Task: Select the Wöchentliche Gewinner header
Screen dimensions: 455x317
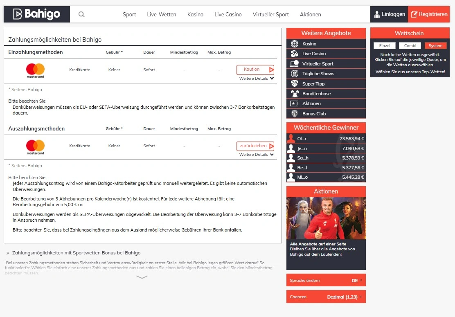Action: pyautogui.click(x=326, y=128)
